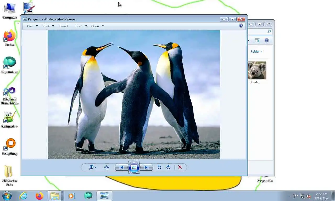Maximize the Explorer window
Viewport: 335px width, 201px height.
pyautogui.click(x=259, y=24)
